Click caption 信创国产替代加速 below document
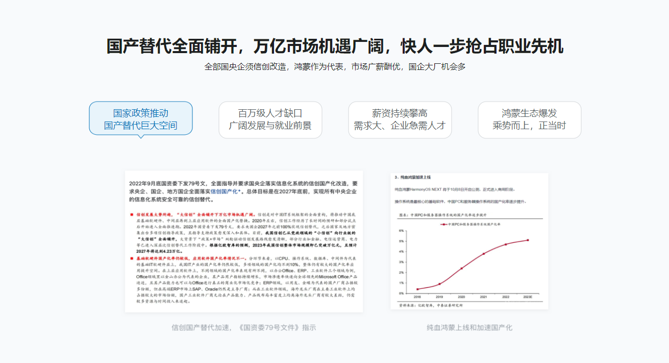 243,328
